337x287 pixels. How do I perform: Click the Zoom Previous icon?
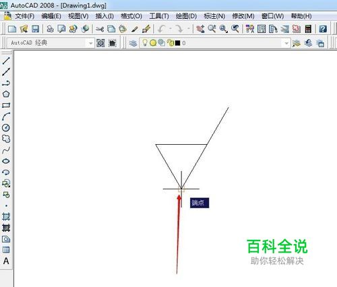click(x=235, y=29)
